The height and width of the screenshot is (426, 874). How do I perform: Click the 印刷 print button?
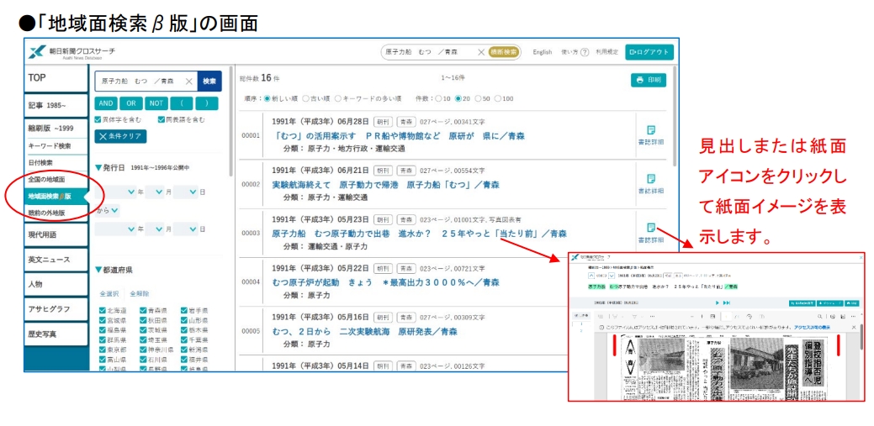pyautogui.click(x=649, y=80)
